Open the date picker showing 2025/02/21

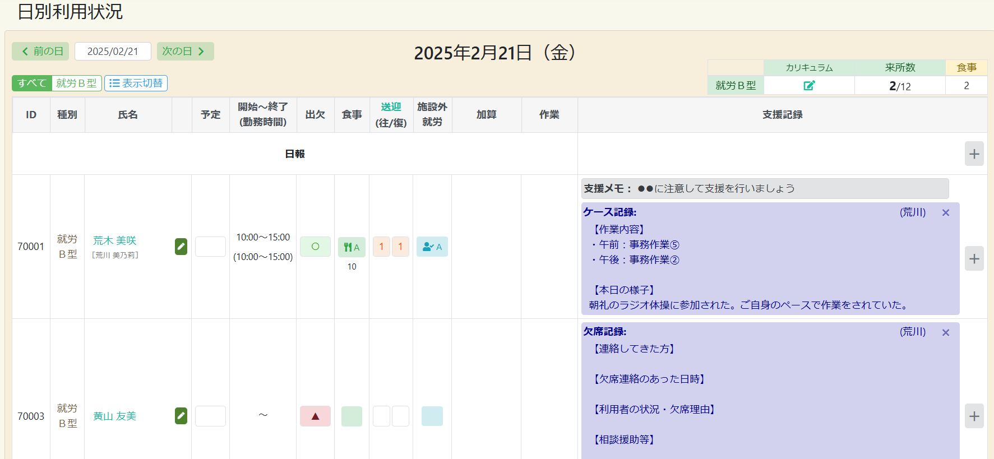pos(113,52)
